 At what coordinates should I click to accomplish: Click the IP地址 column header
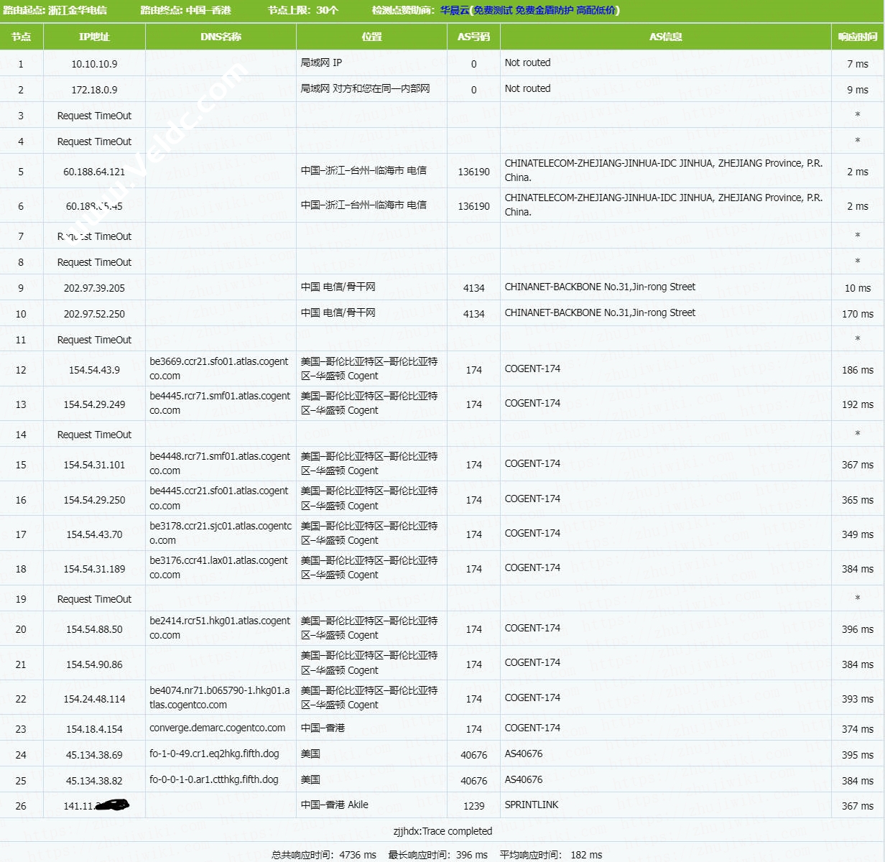click(x=94, y=37)
